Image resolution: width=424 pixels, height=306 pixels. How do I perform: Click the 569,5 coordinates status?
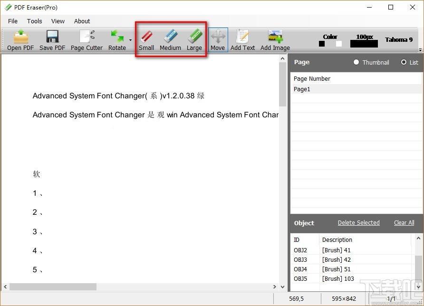point(296,299)
